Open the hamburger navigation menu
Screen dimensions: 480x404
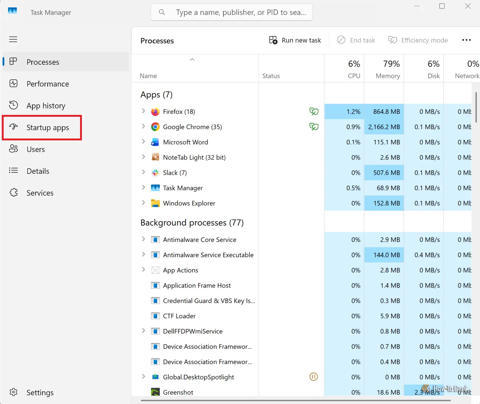13,39
